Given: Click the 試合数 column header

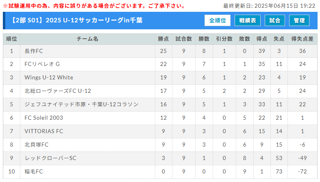Looking at the screenshot, I should point(183,39).
